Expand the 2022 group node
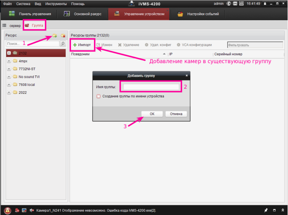Image resolution: width=288 pixels, height=215 pixels. [x=9, y=92]
